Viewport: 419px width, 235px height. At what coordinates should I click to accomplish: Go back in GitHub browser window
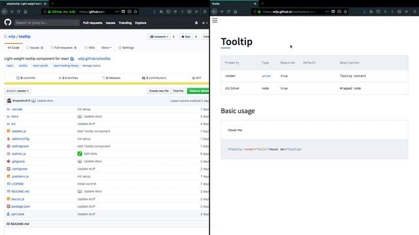tap(5, 12)
